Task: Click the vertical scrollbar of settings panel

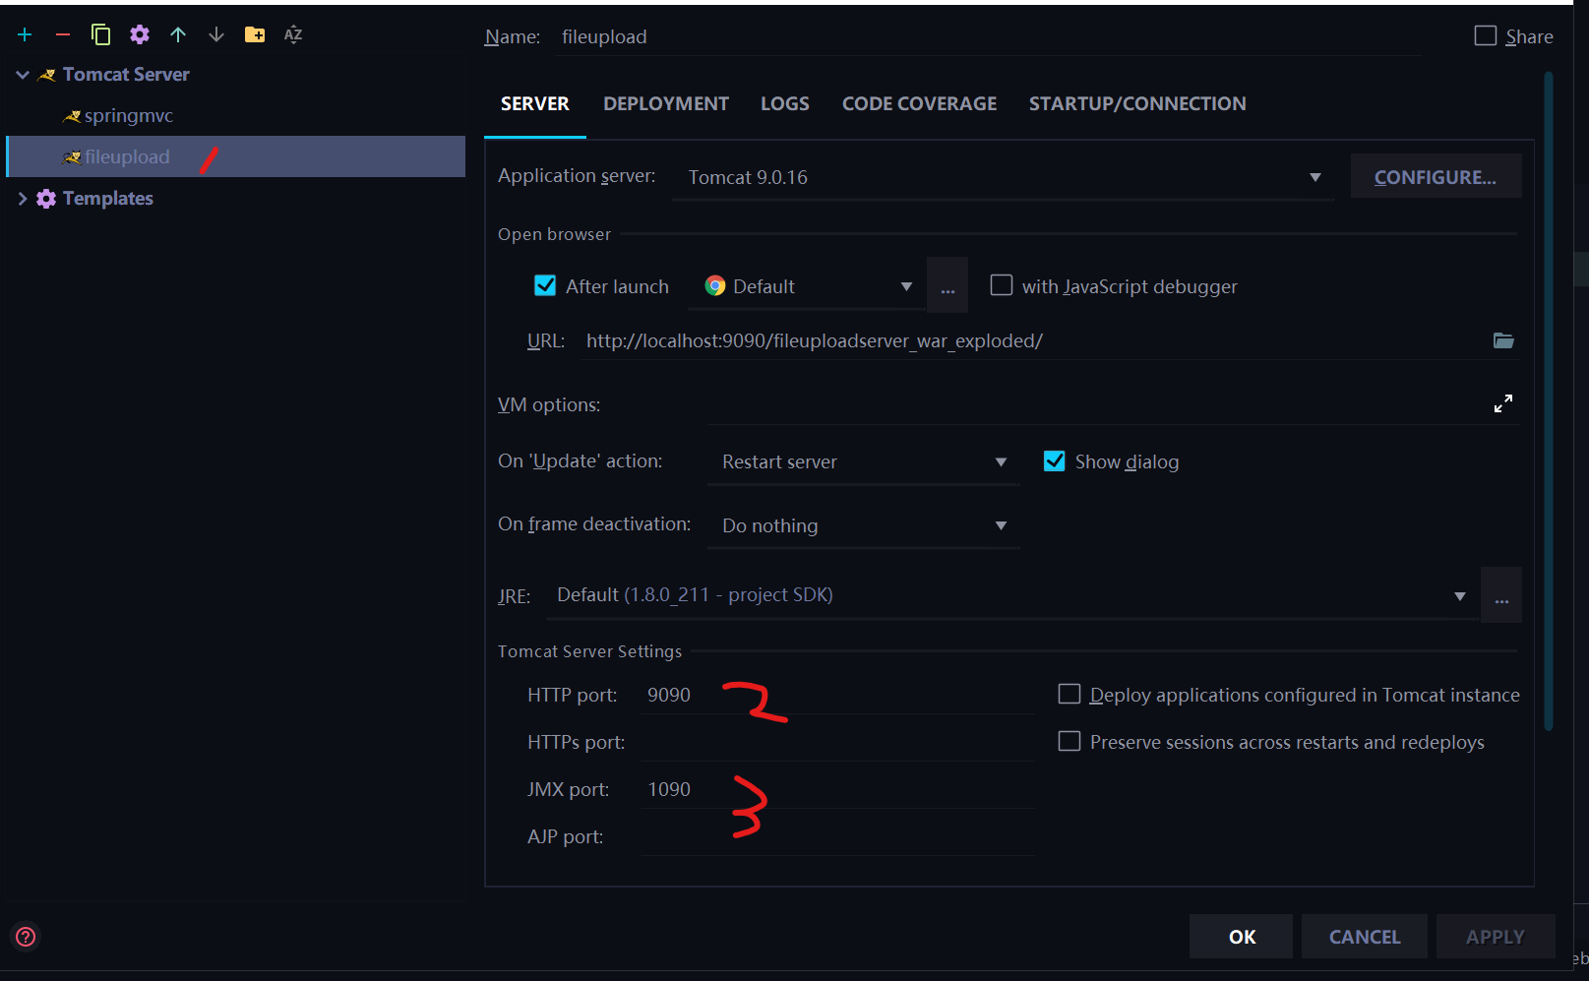Action: 1549,401
